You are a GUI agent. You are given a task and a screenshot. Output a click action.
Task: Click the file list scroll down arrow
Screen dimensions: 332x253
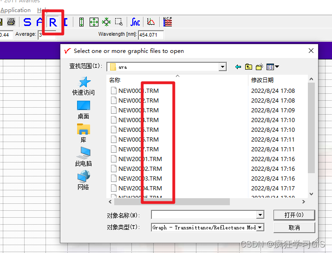pyautogui.click(x=311, y=194)
